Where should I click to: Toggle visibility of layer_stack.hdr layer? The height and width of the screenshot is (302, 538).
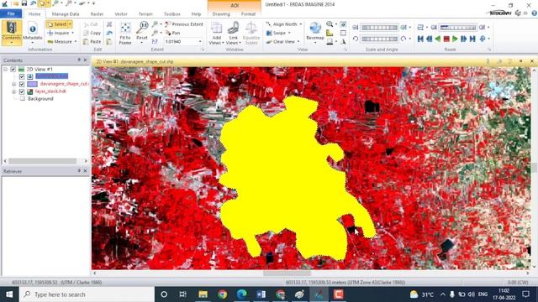tap(22, 91)
